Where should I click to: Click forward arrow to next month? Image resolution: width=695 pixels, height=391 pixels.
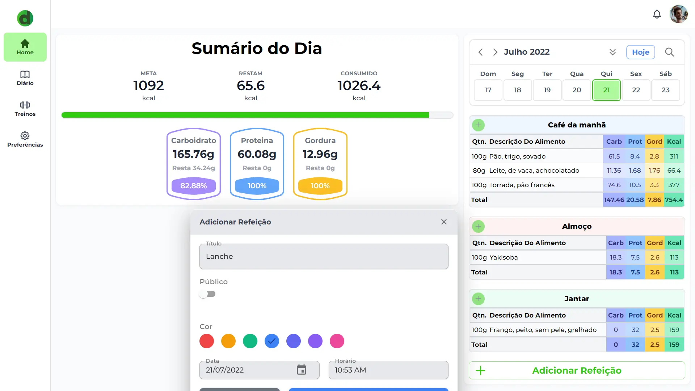(495, 51)
